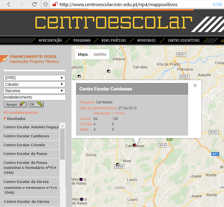Click the Financiamento FEDER orange lock icon
The height and width of the screenshot is (207, 224).
4,59
